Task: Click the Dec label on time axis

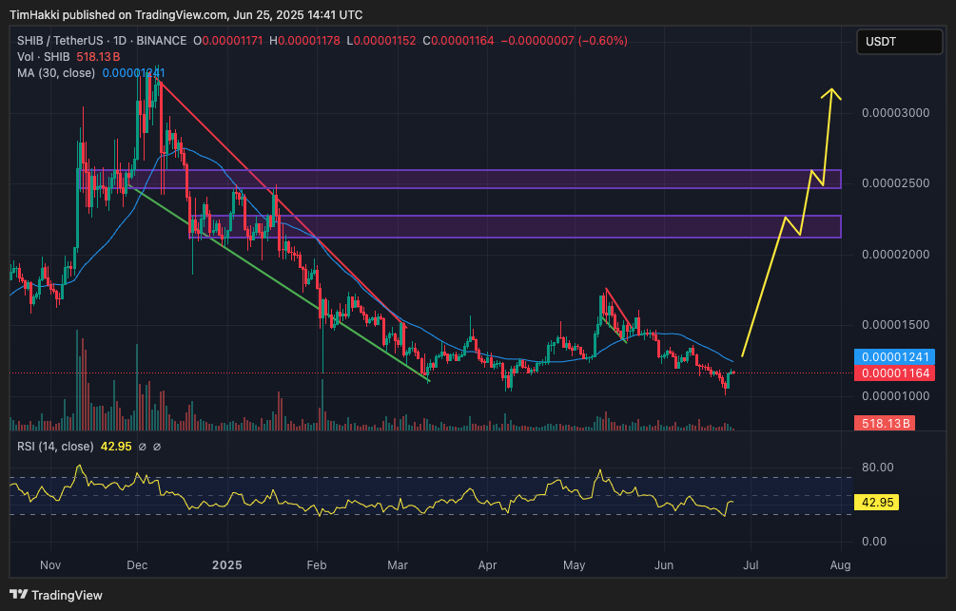Action: [x=137, y=565]
